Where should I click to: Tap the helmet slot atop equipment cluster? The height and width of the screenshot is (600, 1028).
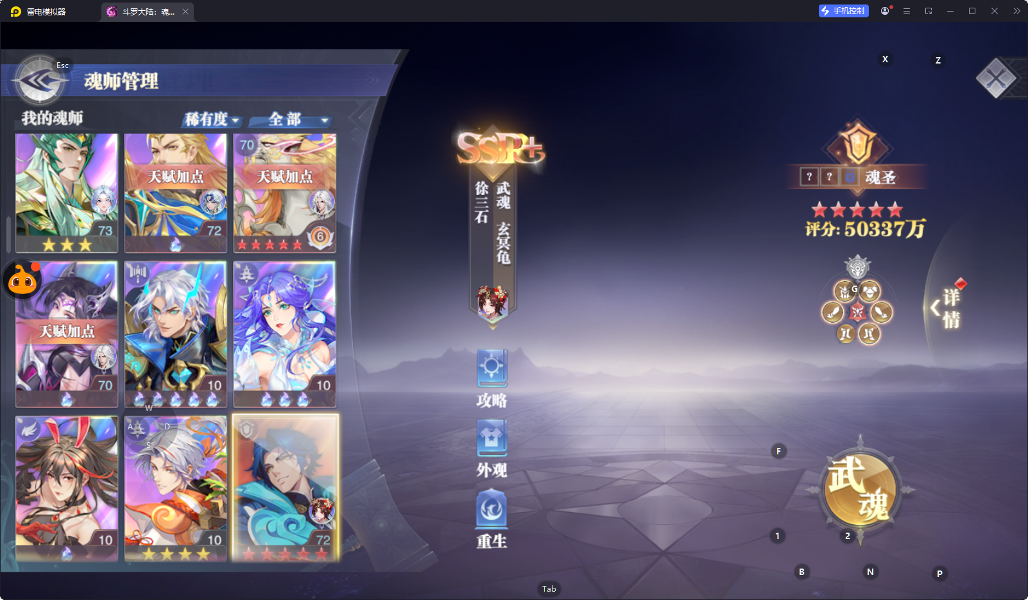pos(857,267)
